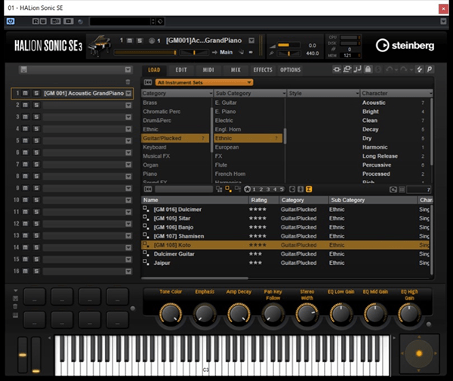The height and width of the screenshot is (381, 453).
Task: Toggle the plug-in activate power button
Action: coord(11,21)
